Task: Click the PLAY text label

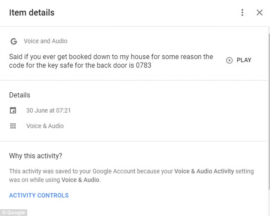Action: [244, 60]
